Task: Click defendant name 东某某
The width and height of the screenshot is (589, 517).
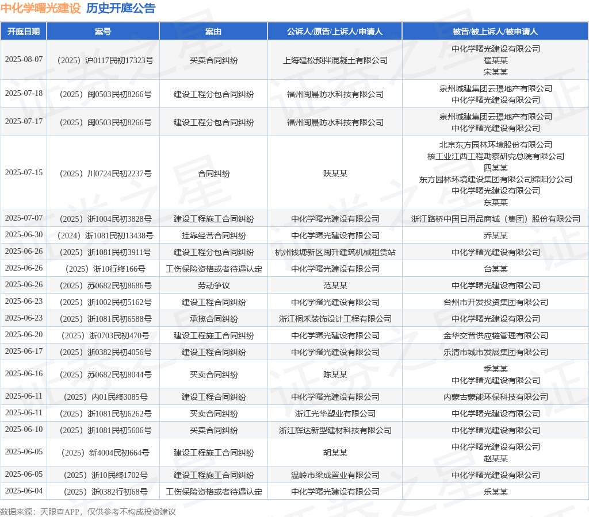Action: [495, 202]
